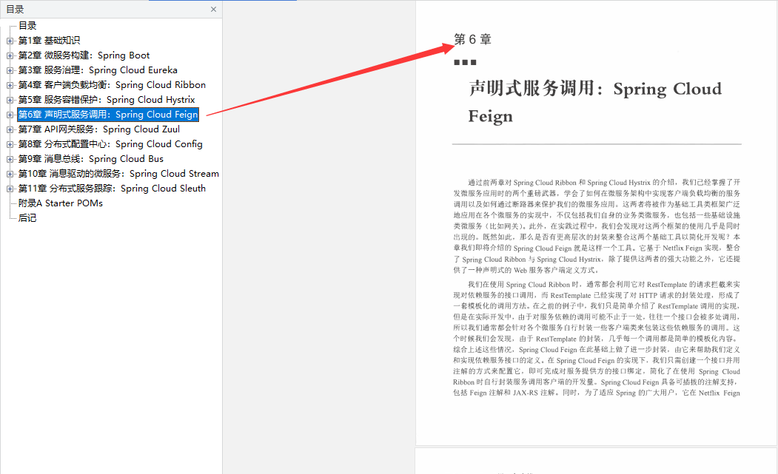The height and width of the screenshot is (474, 778).
Task: Click the 目录 panel title
Action: coord(15,10)
